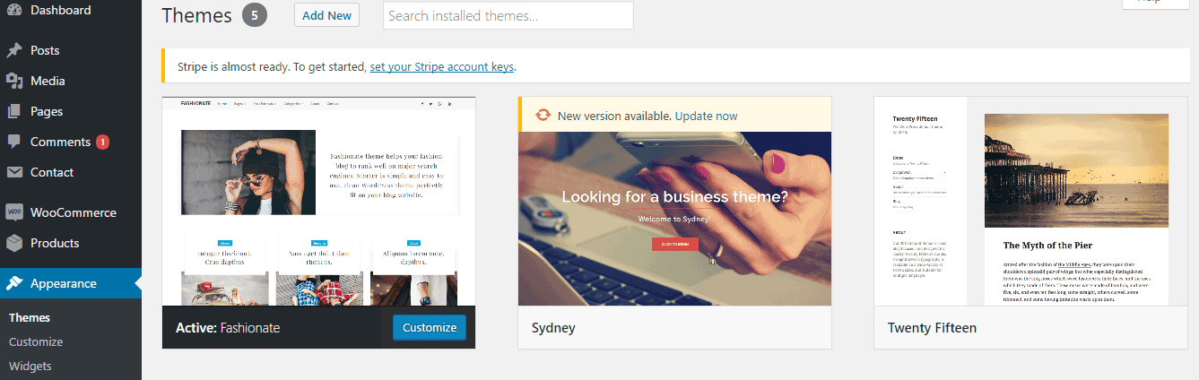Click the WooCommerce logo icon

(x=14, y=212)
